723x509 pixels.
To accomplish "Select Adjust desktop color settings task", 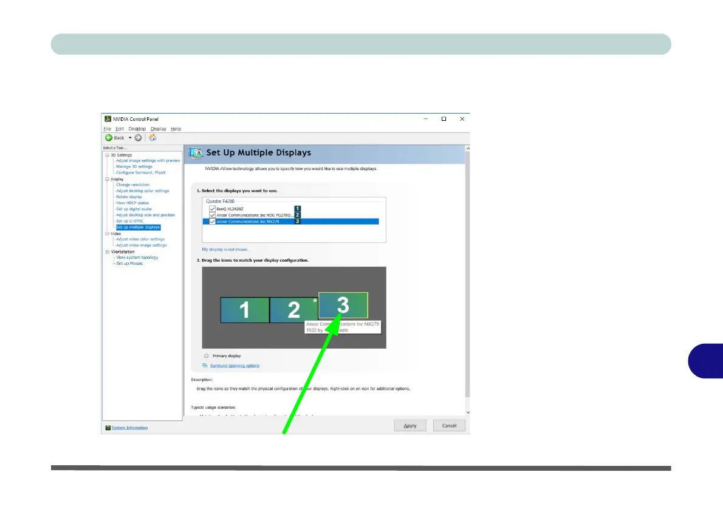I will click(143, 191).
